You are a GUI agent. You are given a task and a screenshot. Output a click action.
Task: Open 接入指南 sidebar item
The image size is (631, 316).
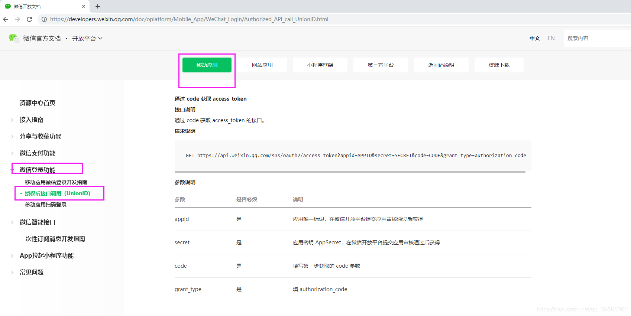click(32, 120)
